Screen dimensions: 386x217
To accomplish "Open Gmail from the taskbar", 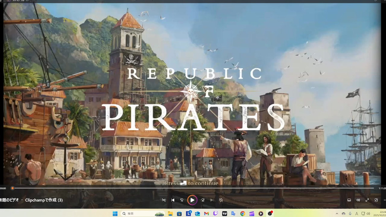I will tap(207, 213).
